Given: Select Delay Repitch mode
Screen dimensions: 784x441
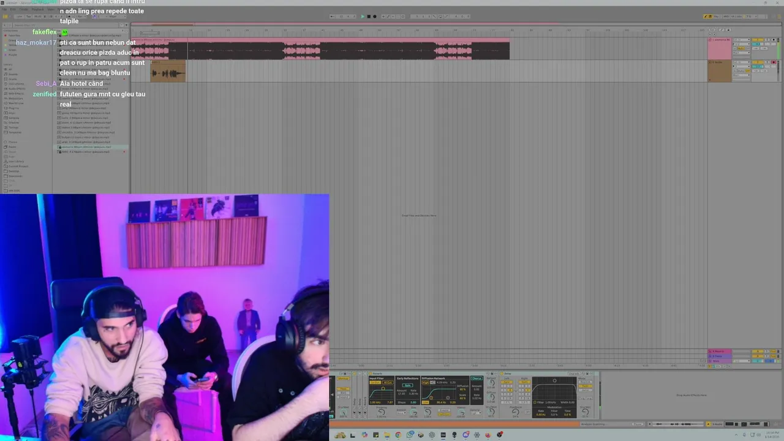Looking at the screenshot, I should [x=585, y=382].
